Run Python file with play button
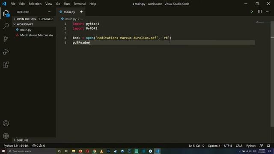 click(x=252, y=12)
